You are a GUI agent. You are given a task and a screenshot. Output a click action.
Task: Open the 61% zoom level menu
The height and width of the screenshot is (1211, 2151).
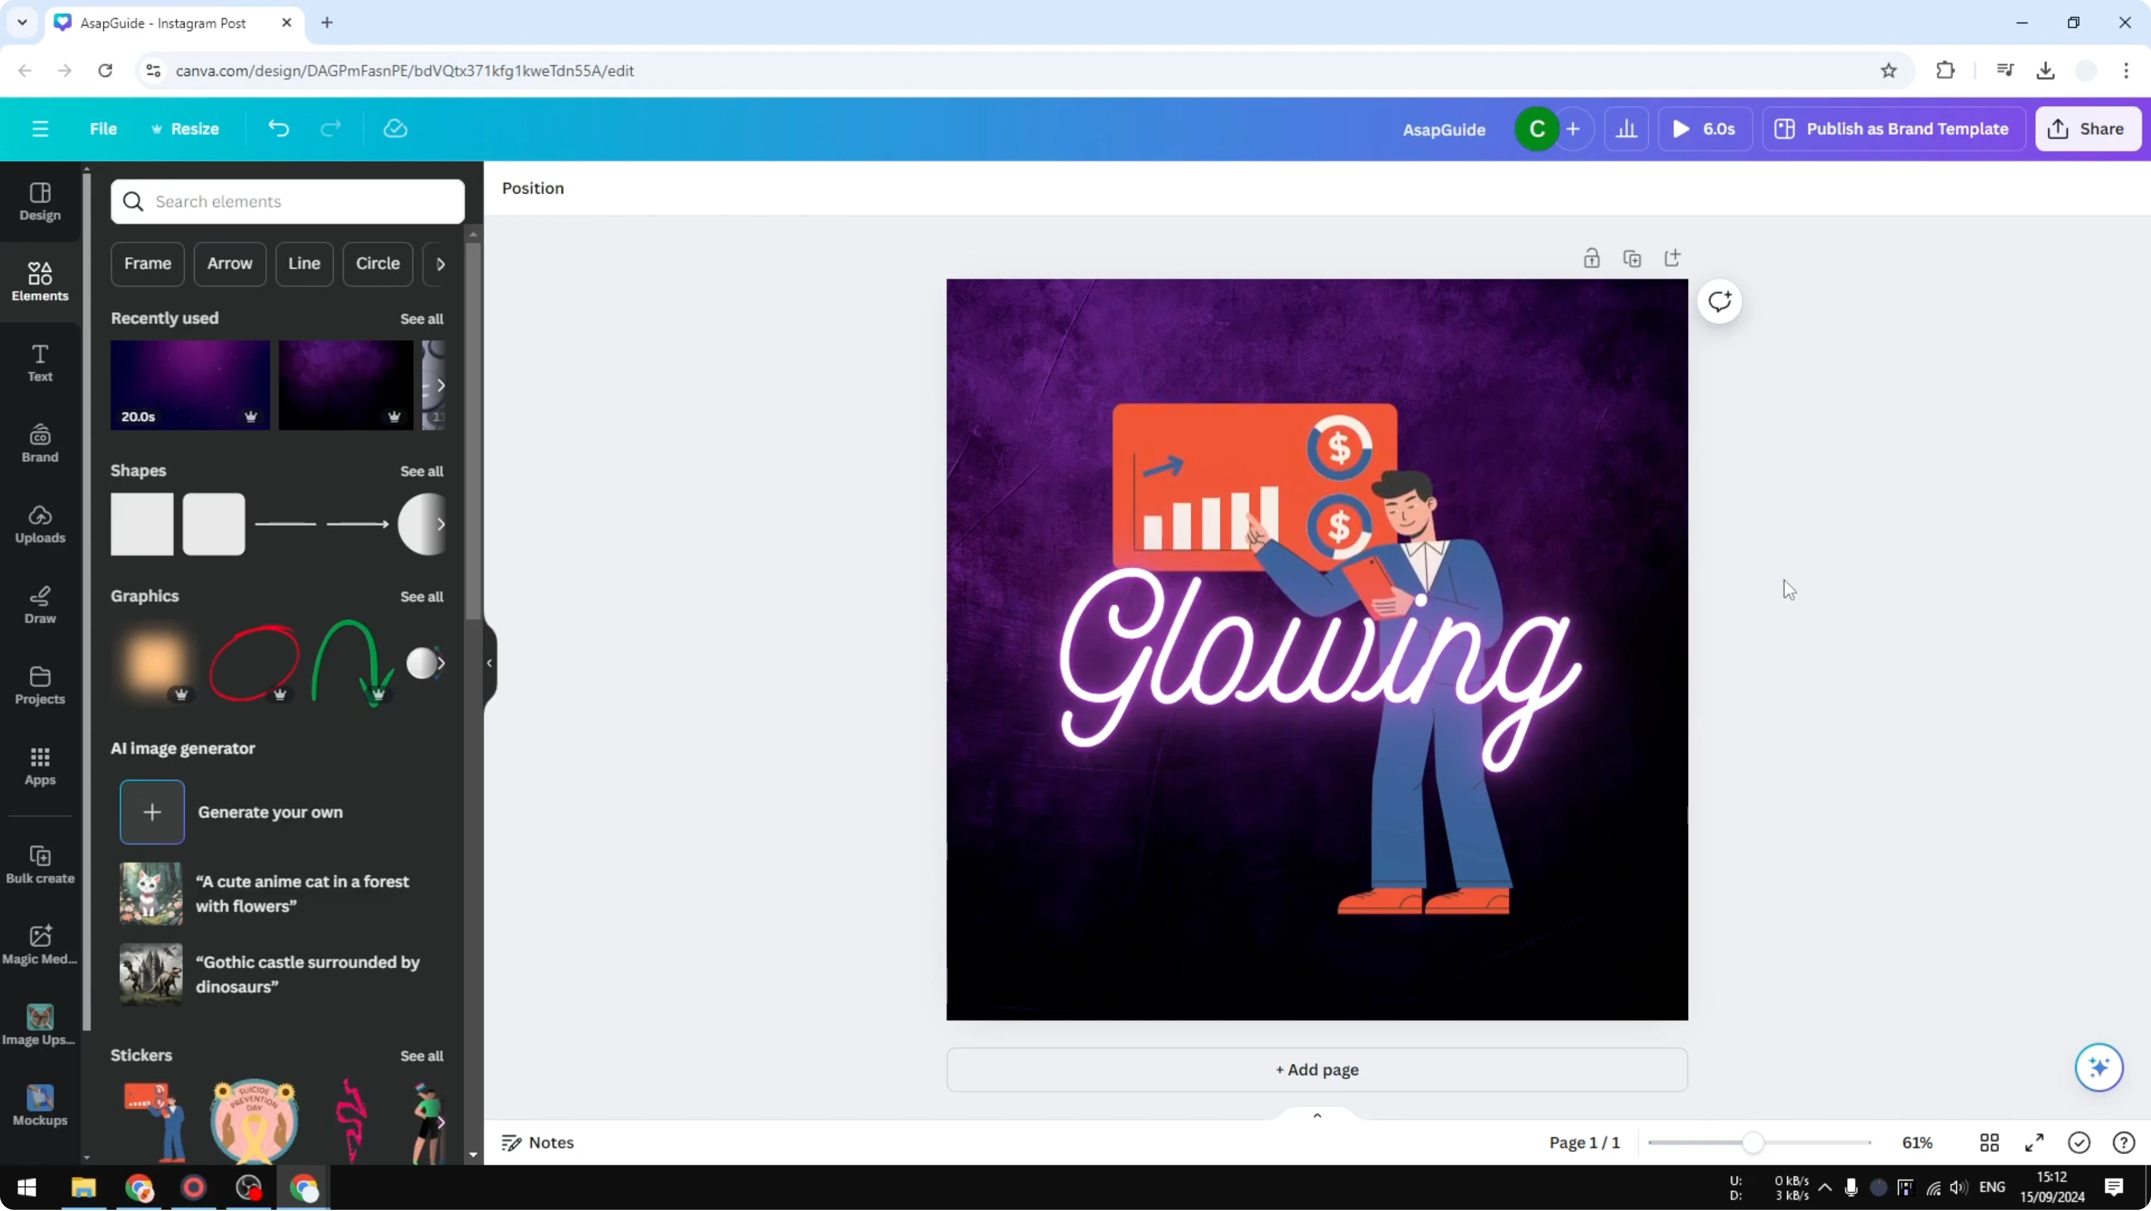coord(1917,1143)
